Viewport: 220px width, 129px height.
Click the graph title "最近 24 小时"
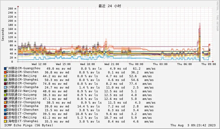point(110,6)
